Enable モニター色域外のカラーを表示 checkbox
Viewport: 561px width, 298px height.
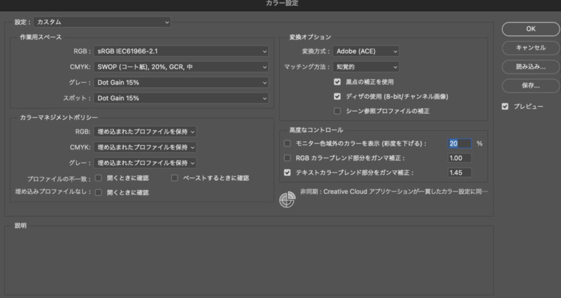287,143
